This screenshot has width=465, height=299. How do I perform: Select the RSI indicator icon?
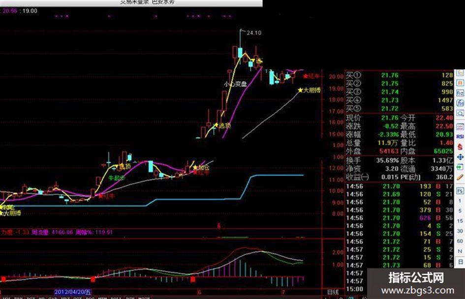[460, 136]
